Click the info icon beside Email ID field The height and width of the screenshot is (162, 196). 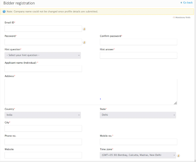pyautogui.click(x=84, y=29)
